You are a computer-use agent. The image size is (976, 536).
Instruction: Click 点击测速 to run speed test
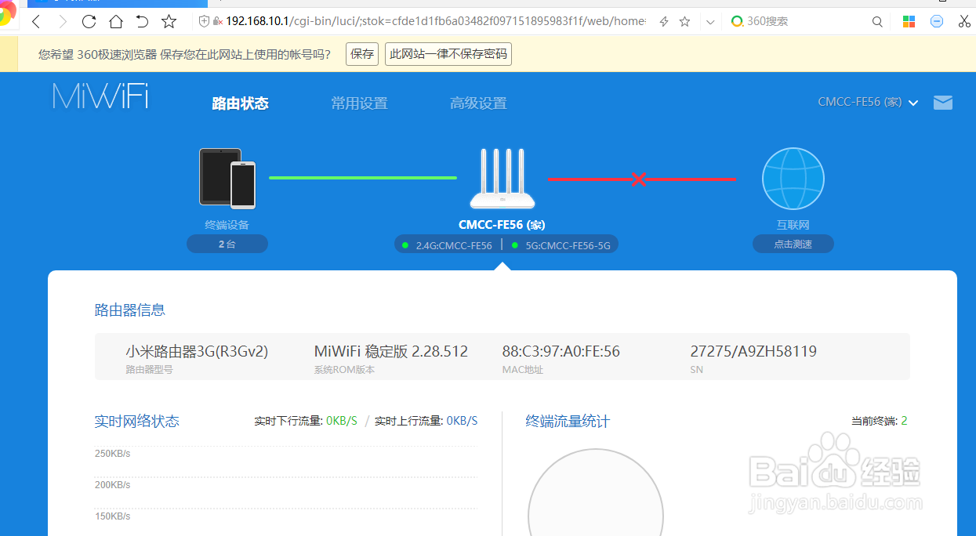point(793,244)
